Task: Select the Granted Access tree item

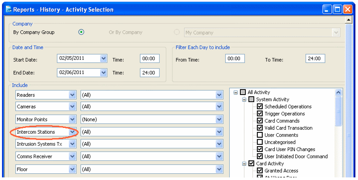Action: click(281, 171)
